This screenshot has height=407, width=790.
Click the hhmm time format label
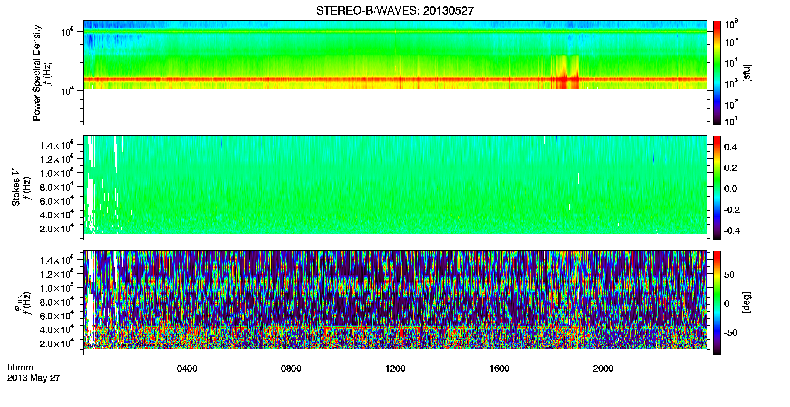[x=20, y=367]
